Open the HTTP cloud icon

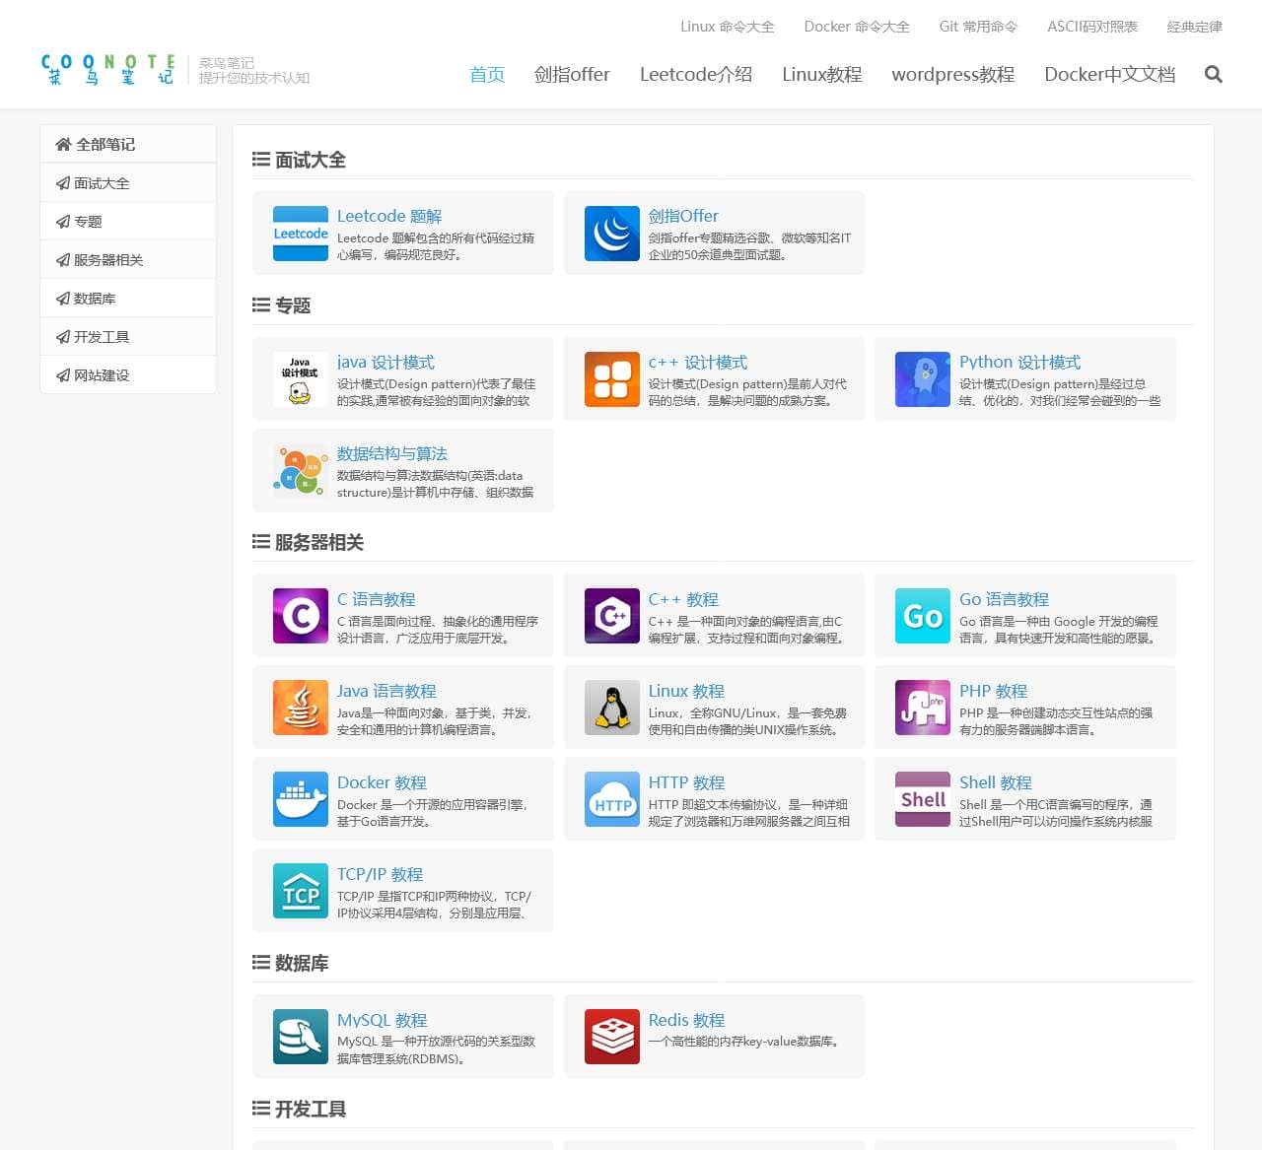tap(612, 799)
